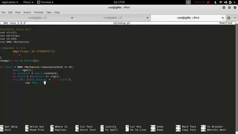Click the %info regex assignment line
Viewport: 238px width, 134px height.
(36, 76)
